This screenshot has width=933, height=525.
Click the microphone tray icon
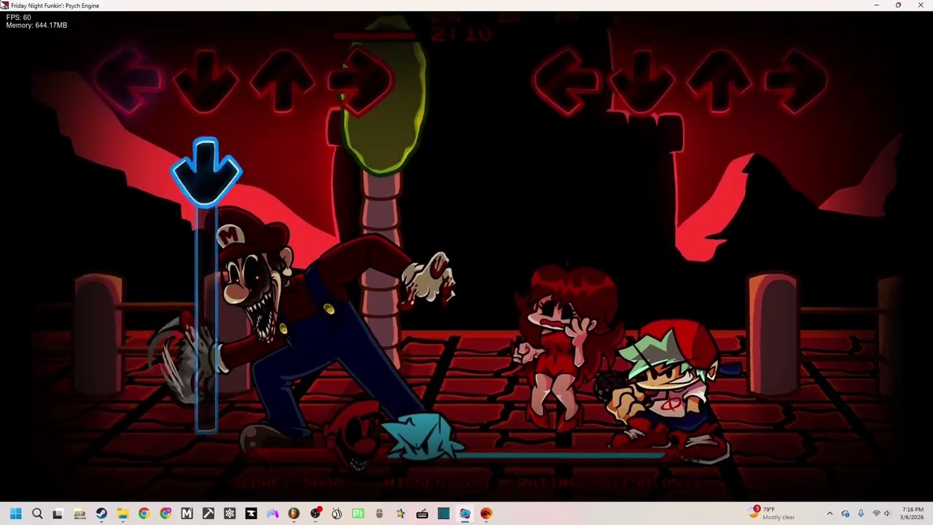click(861, 513)
